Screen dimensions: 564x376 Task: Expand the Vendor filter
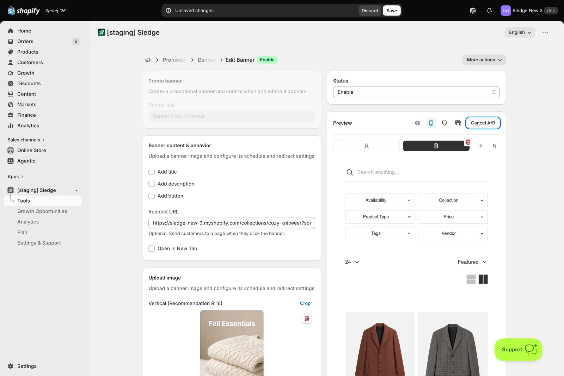[453, 234]
